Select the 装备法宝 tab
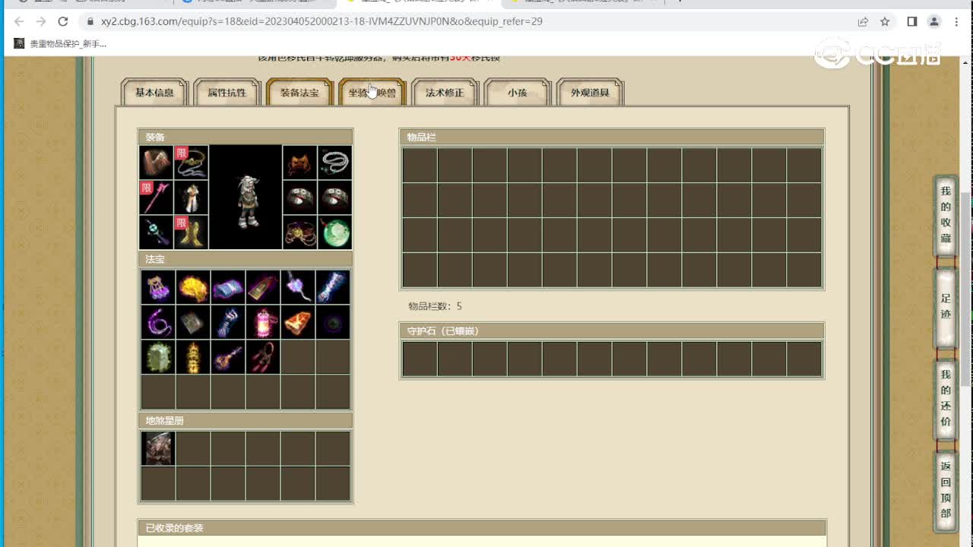 pos(300,93)
